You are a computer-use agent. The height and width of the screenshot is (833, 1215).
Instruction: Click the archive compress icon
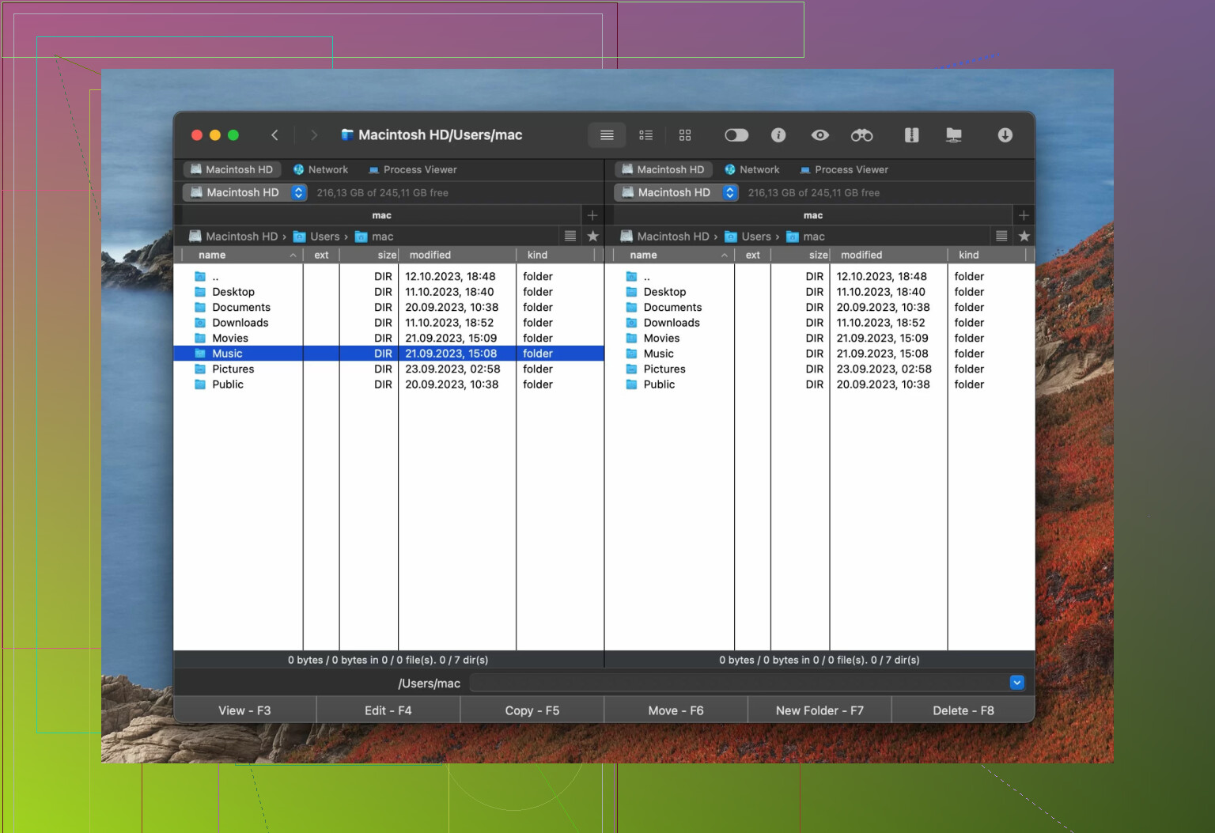click(x=911, y=135)
